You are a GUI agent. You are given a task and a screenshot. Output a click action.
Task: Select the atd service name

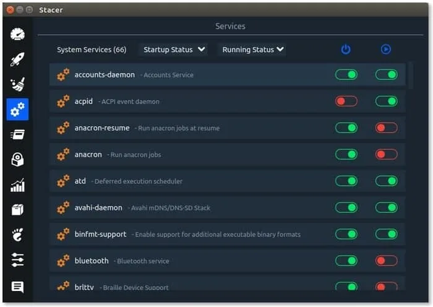click(80, 181)
